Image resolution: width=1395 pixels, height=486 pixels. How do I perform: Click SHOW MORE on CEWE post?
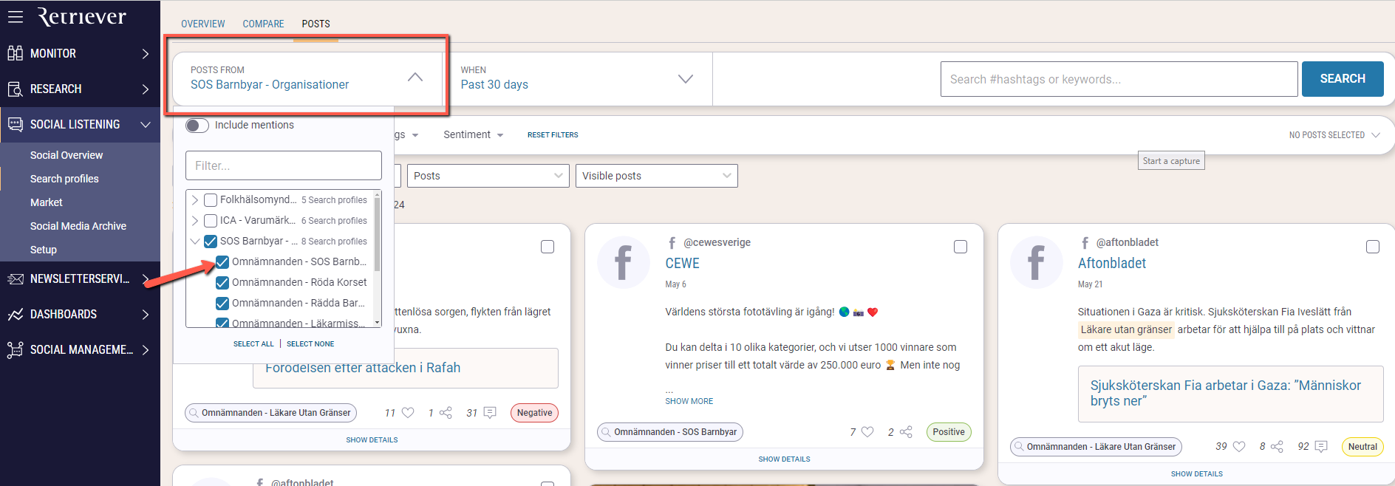689,402
